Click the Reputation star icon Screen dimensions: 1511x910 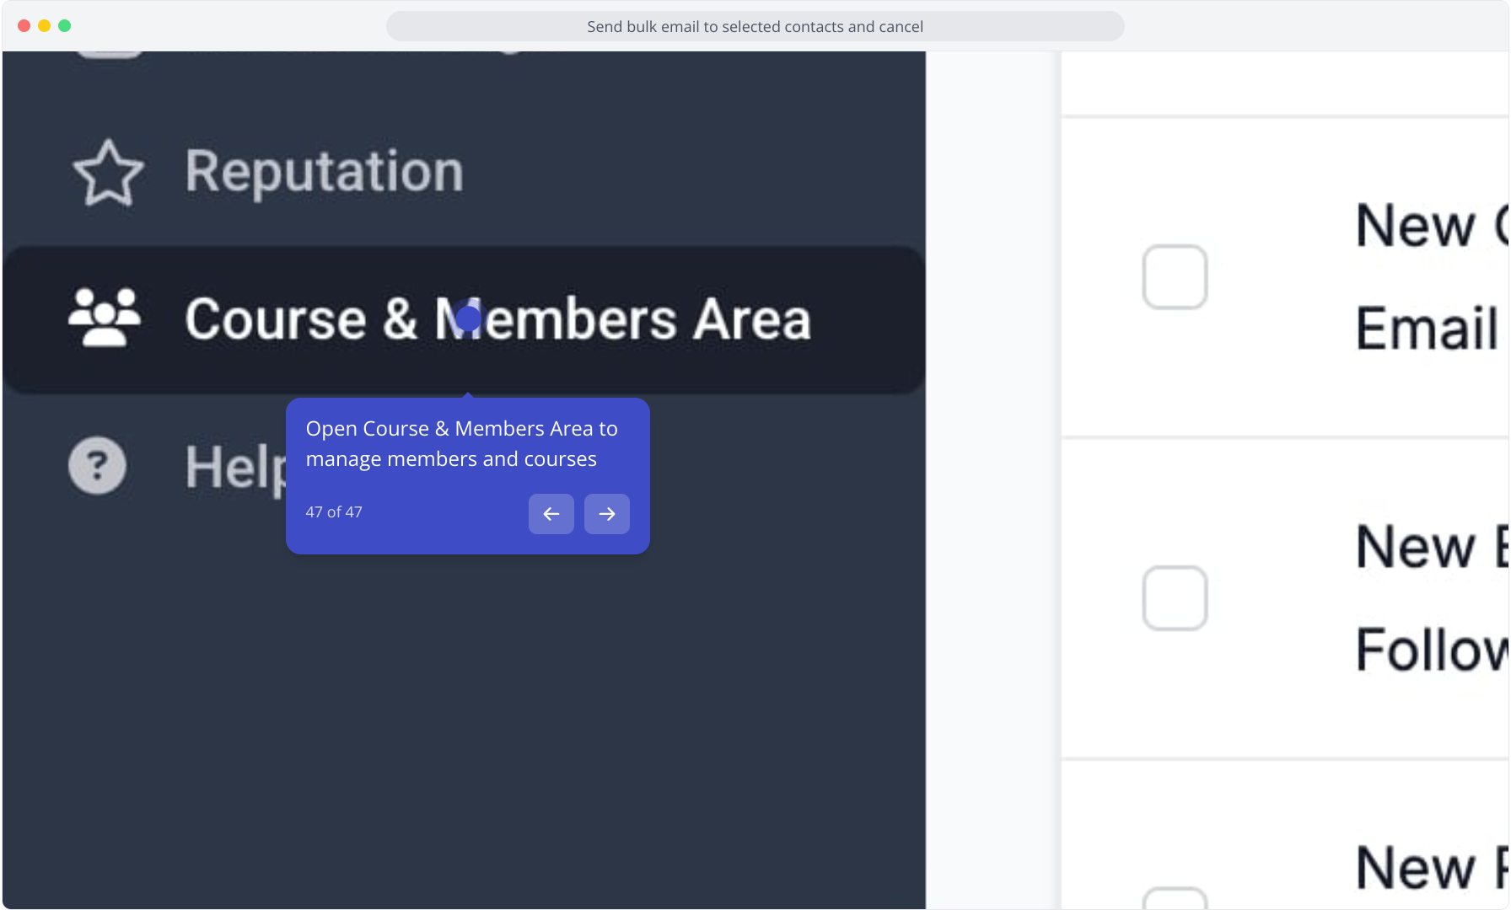click(x=108, y=173)
